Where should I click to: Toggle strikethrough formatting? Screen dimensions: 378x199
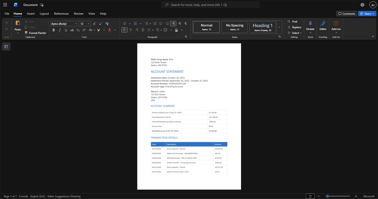pyautogui.click(x=72, y=30)
